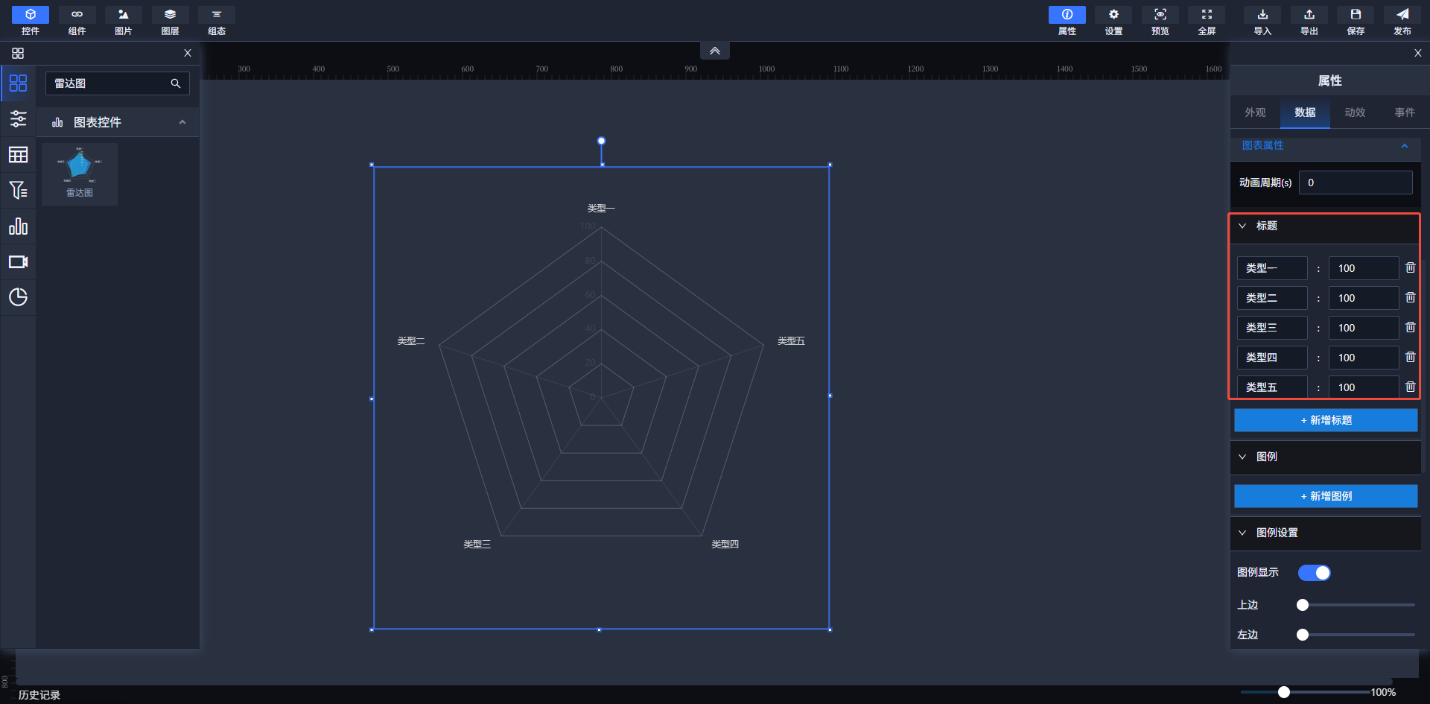Select the pie chart sidebar icon

point(18,297)
